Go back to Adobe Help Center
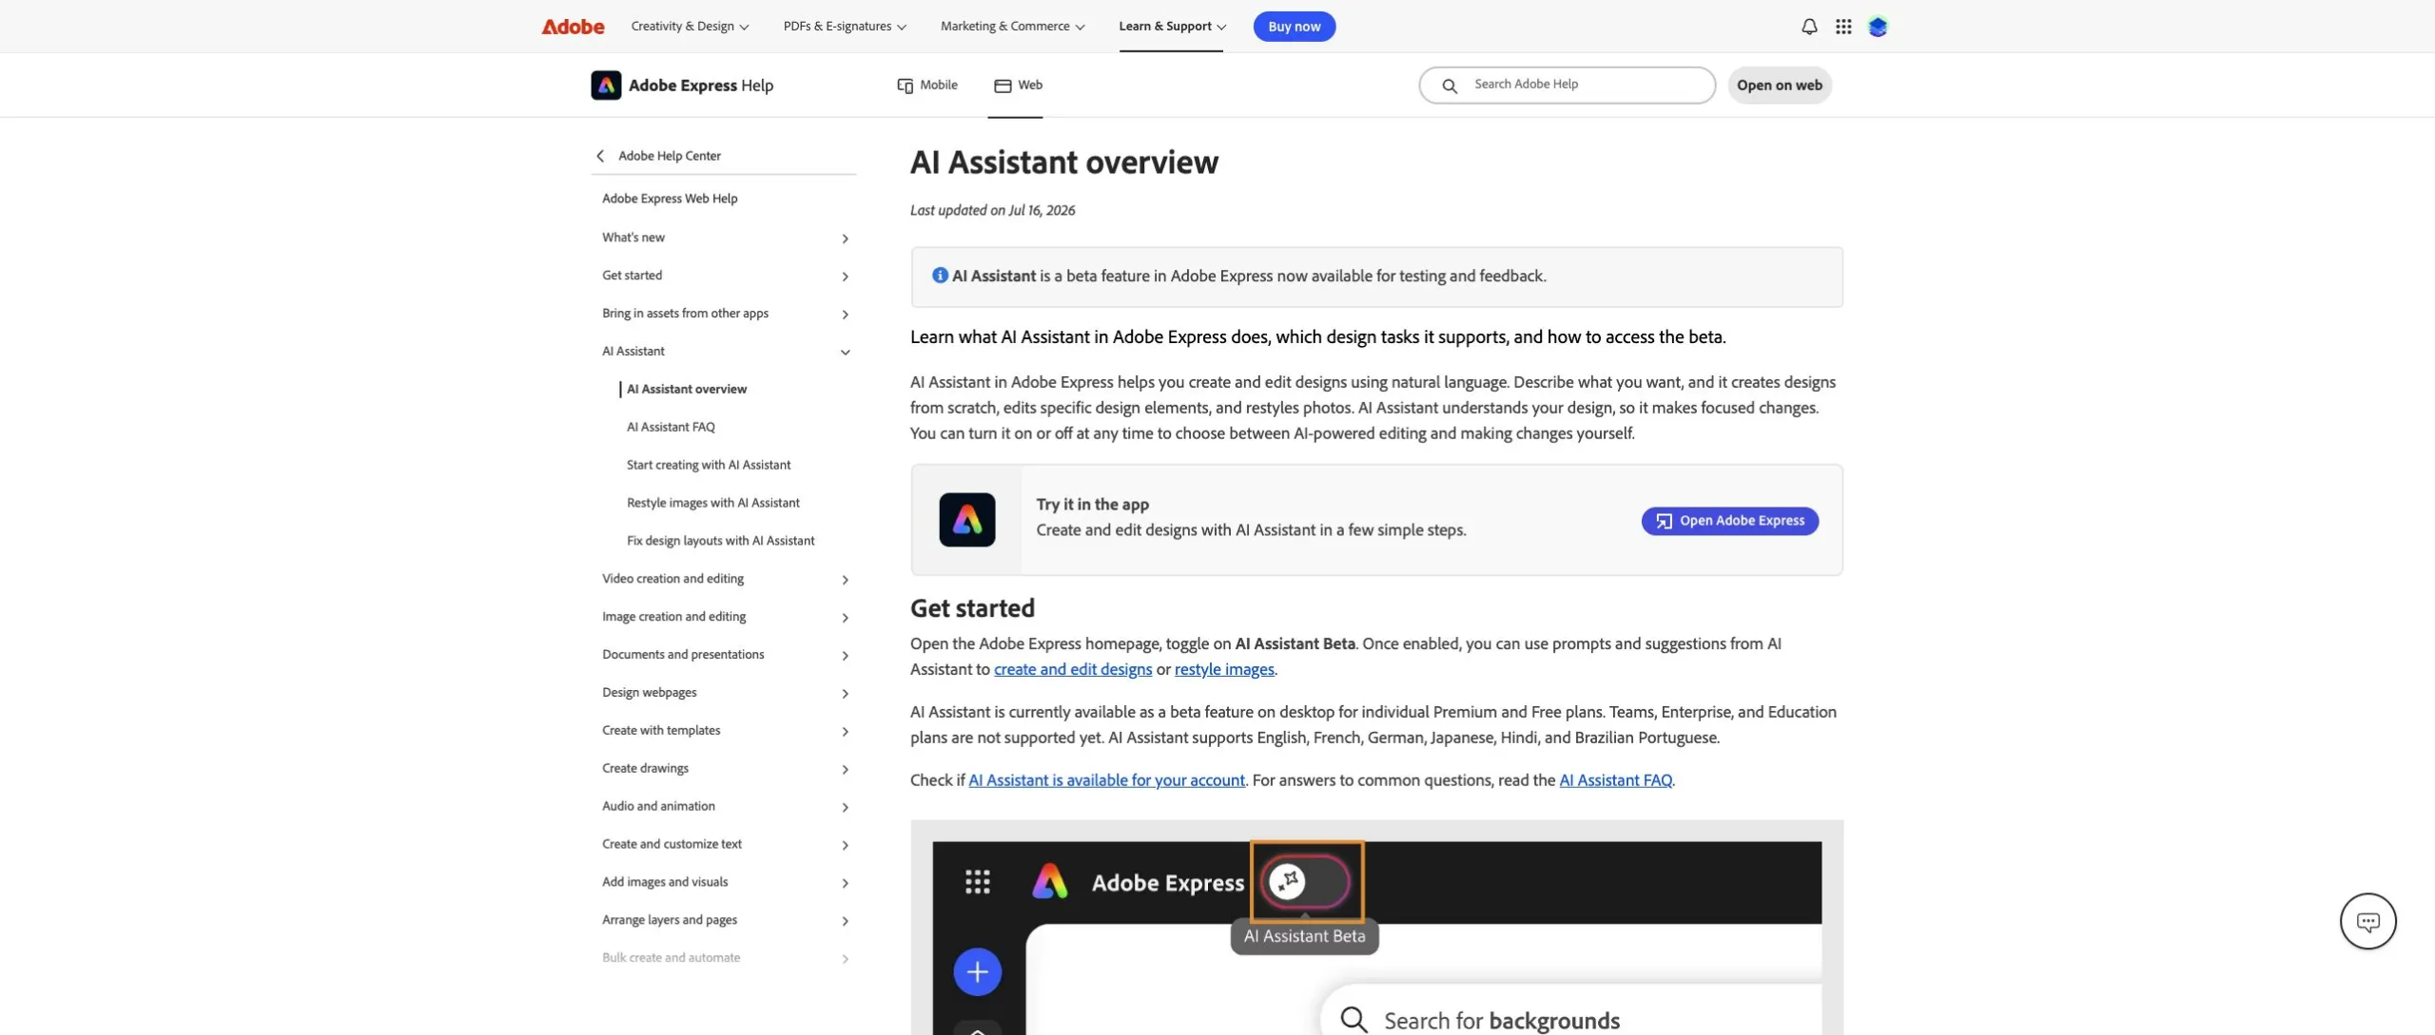This screenshot has height=1035, width=2435. coord(670,156)
